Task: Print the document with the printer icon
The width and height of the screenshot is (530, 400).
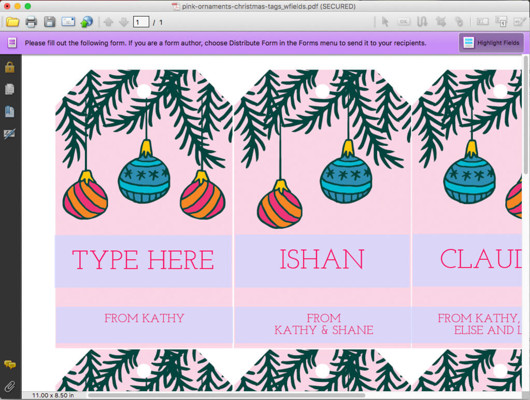Action: pos(31,22)
